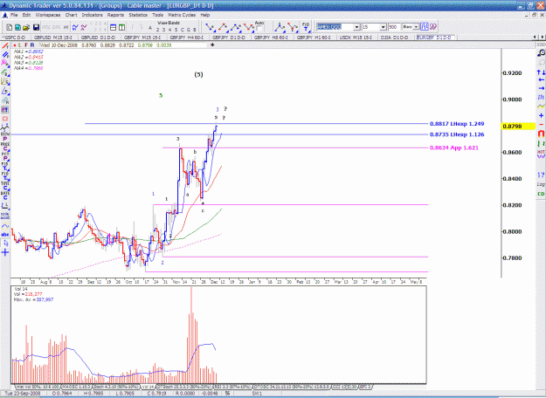Pick the red Y-shaped swing tool
The image size is (546, 398).
point(293,27)
